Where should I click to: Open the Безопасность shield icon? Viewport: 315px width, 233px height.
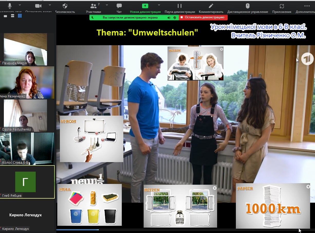(x=65, y=6)
